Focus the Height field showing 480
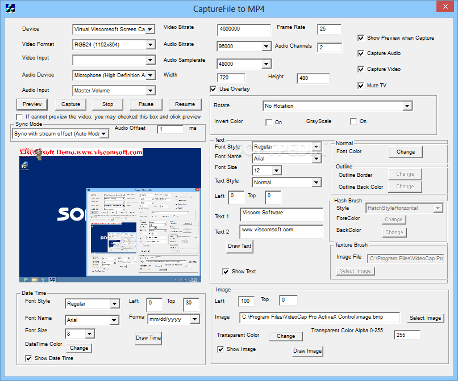This screenshot has width=458, height=381. [313, 78]
